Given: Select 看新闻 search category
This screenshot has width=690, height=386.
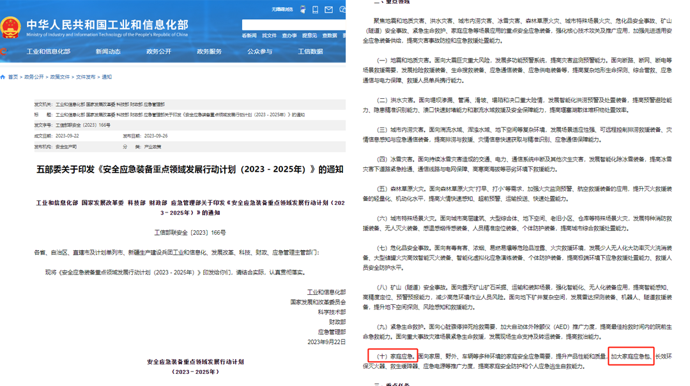Looking at the screenshot, I should [249, 36].
